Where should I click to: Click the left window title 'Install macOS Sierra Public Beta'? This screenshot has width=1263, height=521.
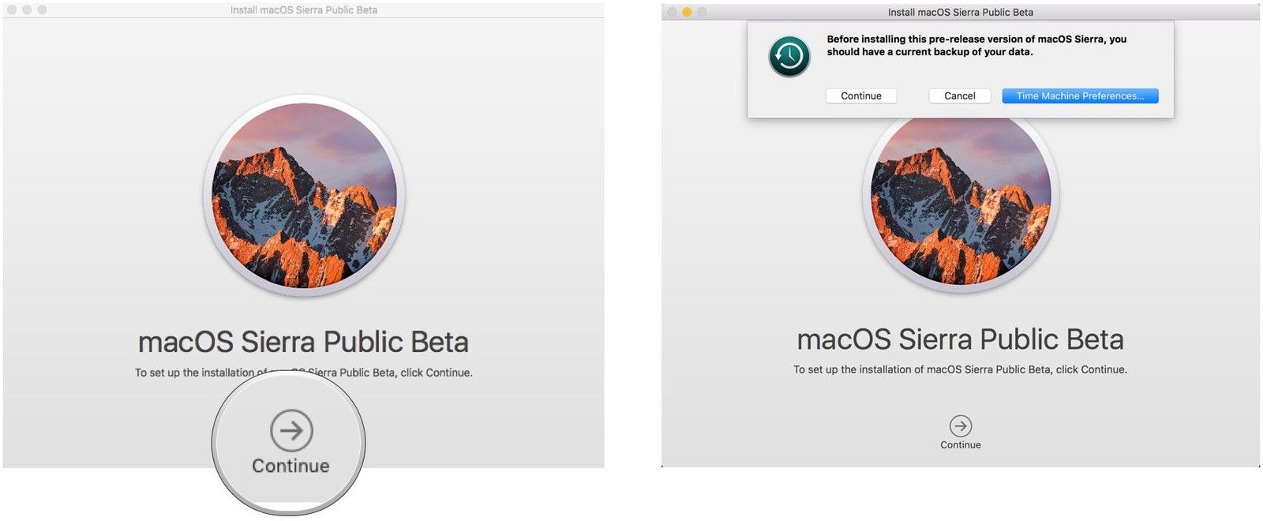tap(304, 10)
